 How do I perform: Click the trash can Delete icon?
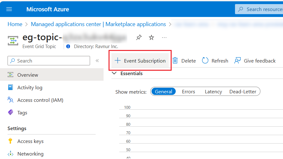[x=175, y=61]
